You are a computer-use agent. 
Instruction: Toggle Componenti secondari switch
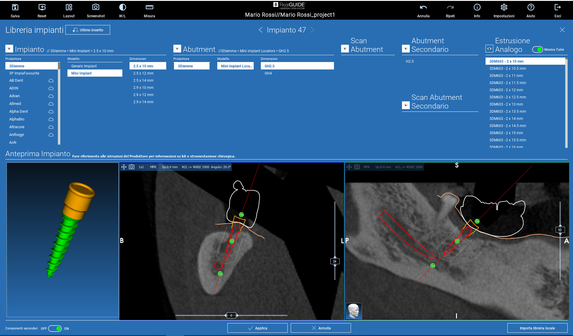coord(55,329)
